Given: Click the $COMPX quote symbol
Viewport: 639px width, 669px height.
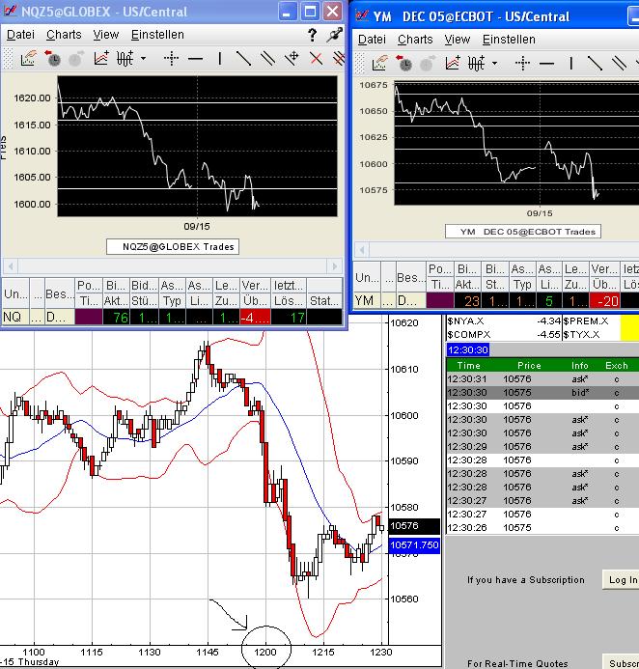Looking at the screenshot, I should [x=469, y=334].
